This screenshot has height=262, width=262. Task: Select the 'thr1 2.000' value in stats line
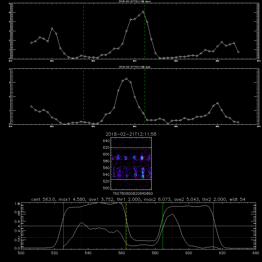pos(129,199)
